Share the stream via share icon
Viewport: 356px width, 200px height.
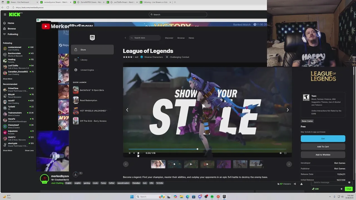(295, 184)
